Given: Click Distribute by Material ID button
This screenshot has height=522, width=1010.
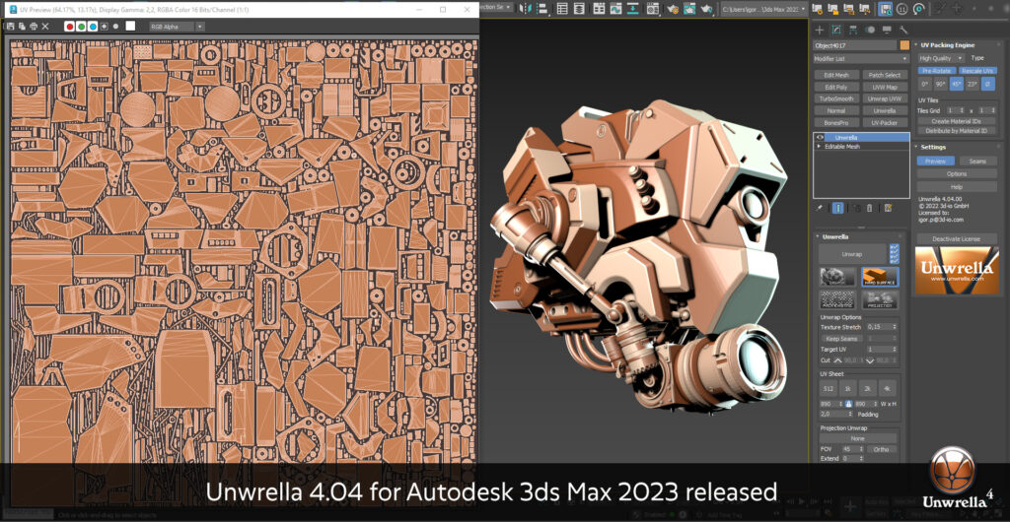Looking at the screenshot, I should pos(957,130).
